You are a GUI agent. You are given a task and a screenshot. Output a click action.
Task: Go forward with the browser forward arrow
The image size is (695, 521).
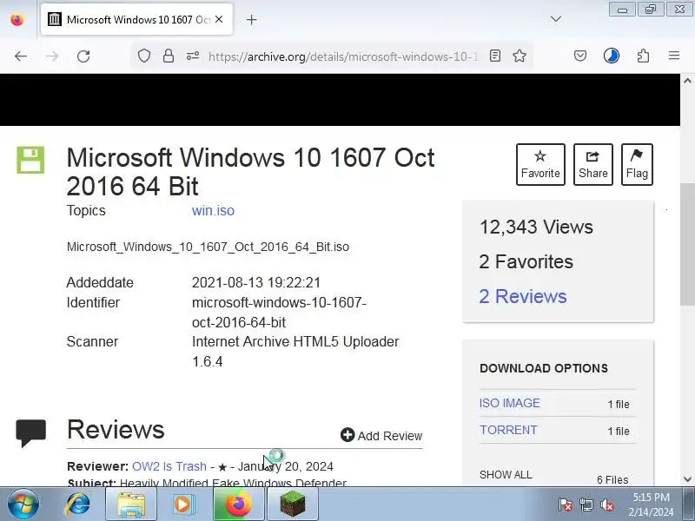52,56
